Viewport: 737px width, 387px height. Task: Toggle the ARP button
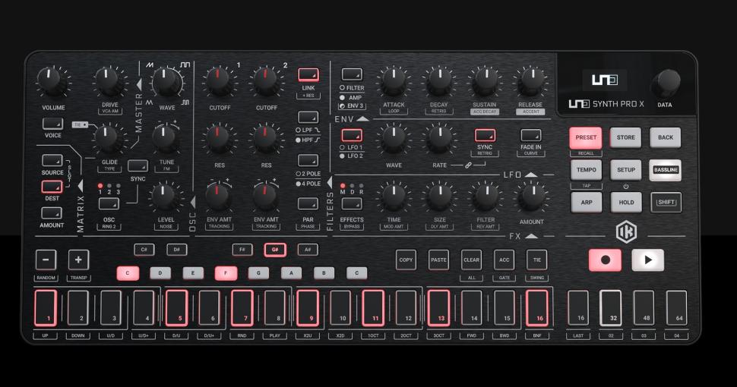point(586,203)
